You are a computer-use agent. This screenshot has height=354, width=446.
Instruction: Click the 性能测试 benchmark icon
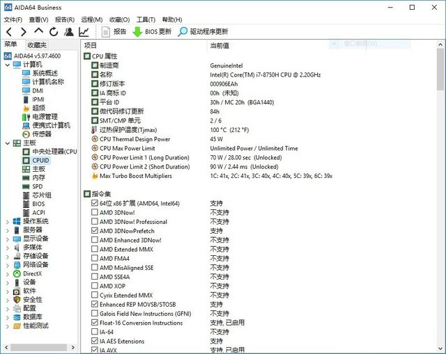click(17, 326)
